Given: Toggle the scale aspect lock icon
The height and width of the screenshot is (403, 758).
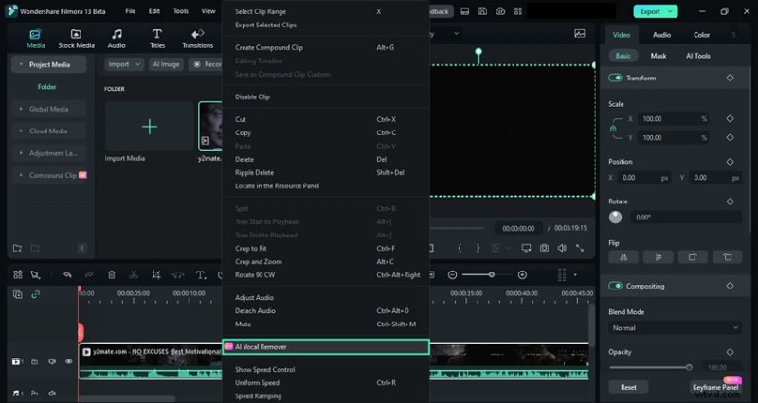Looking at the screenshot, I should tap(613, 129).
